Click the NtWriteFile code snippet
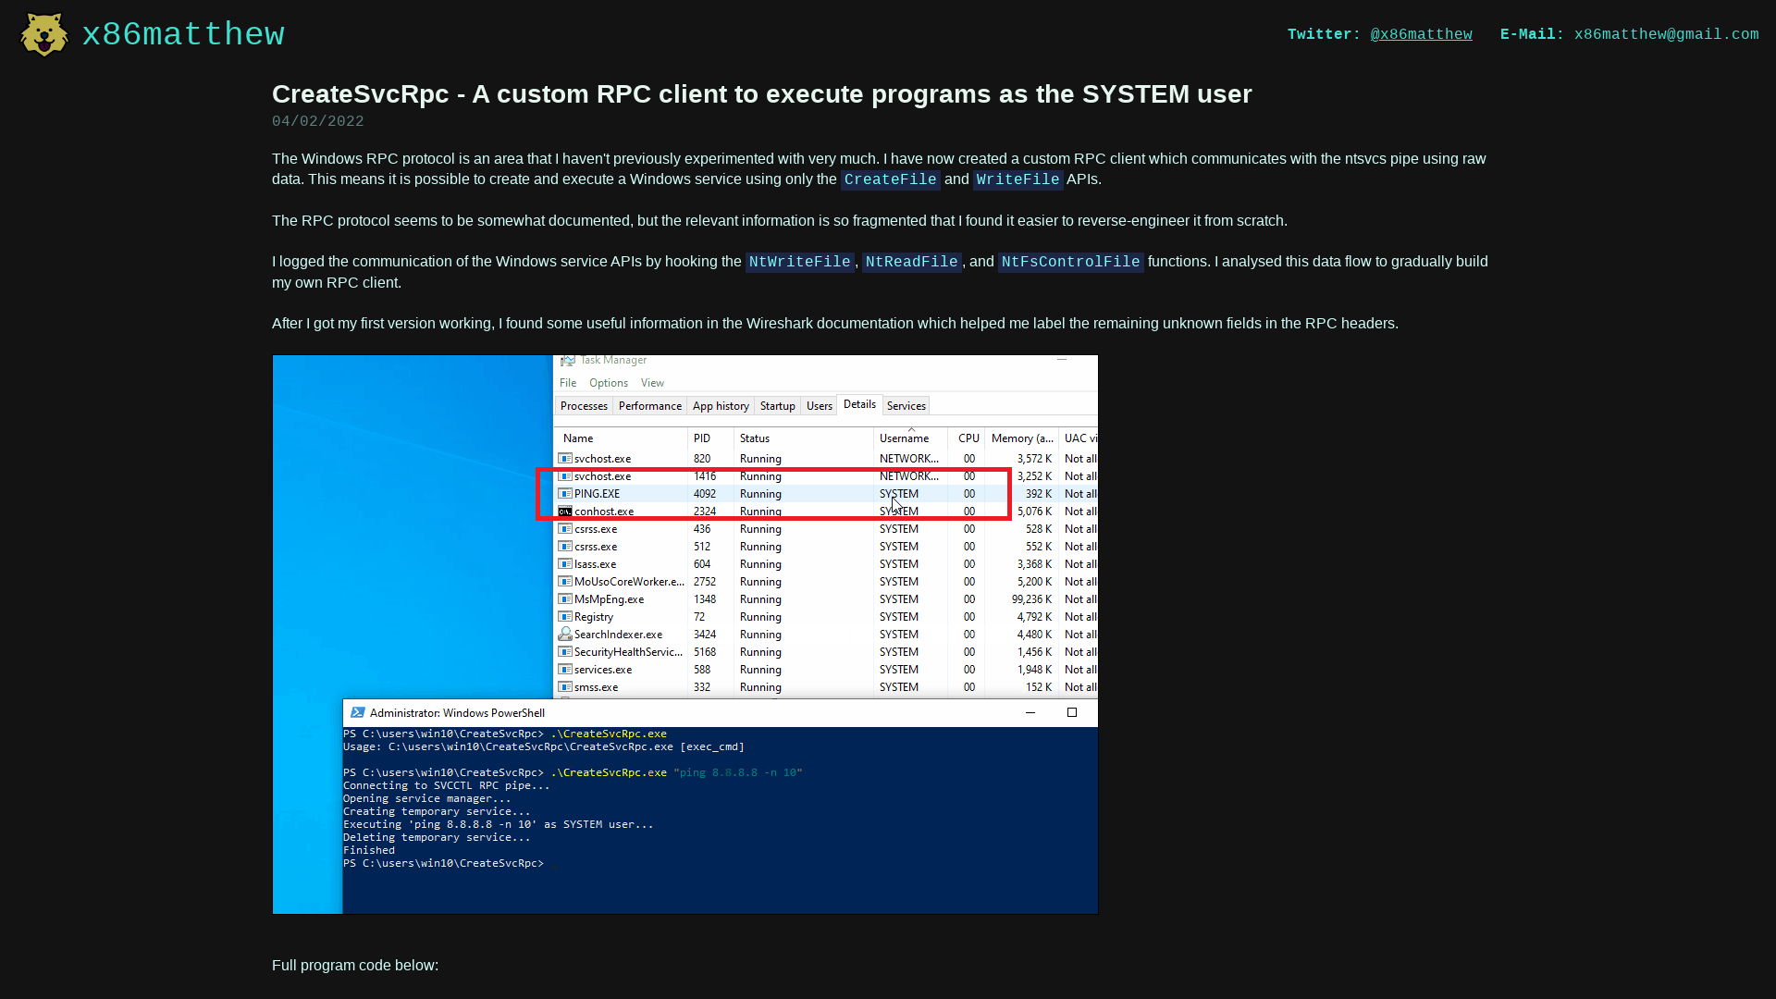The width and height of the screenshot is (1776, 999). tap(799, 262)
